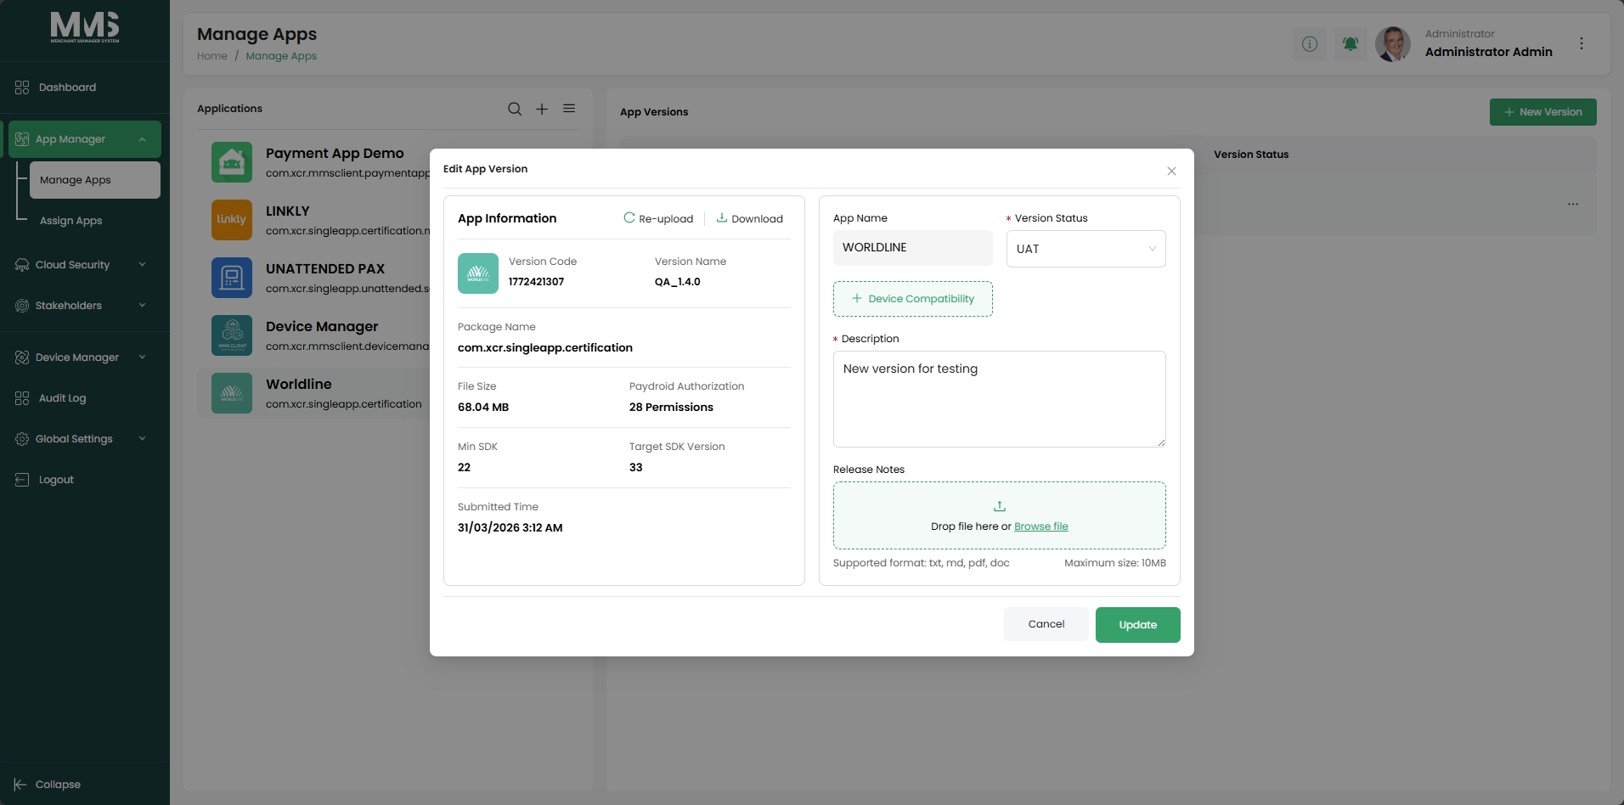Image resolution: width=1624 pixels, height=805 pixels.
Task: Add a new application with plus icon
Action: click(x=542, y=109)
